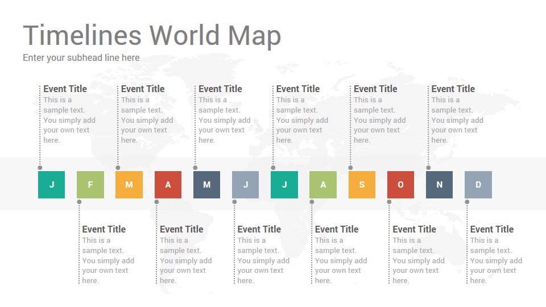The image size is (546, 307).
Task: Click the Event Title linked to the orange M square
Action: click(x=143, y=89)
